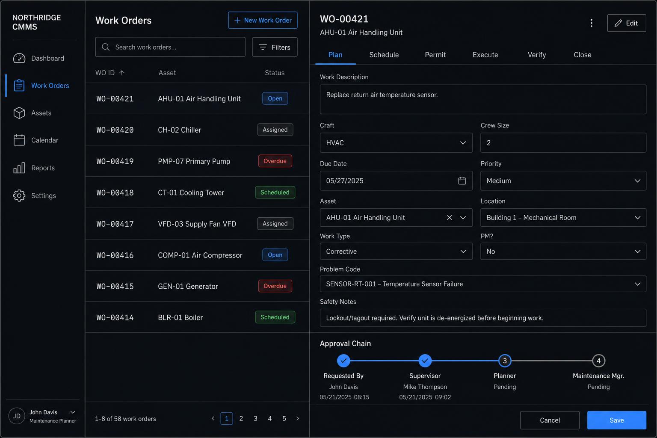Click the New Work Order button
657x438 pixels.
point(263,20)
